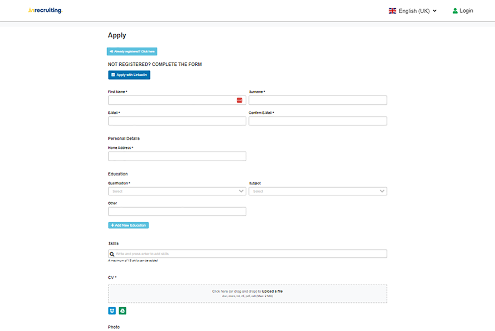Click the UK flag icon
This screenshot has width=495, height=331.
(392, 11)
